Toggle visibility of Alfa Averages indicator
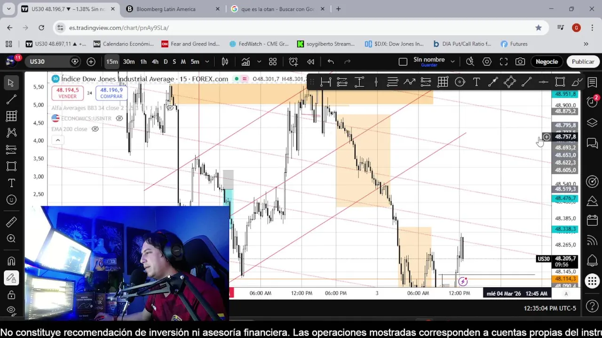The image size is (602, 338). (170, 108)
